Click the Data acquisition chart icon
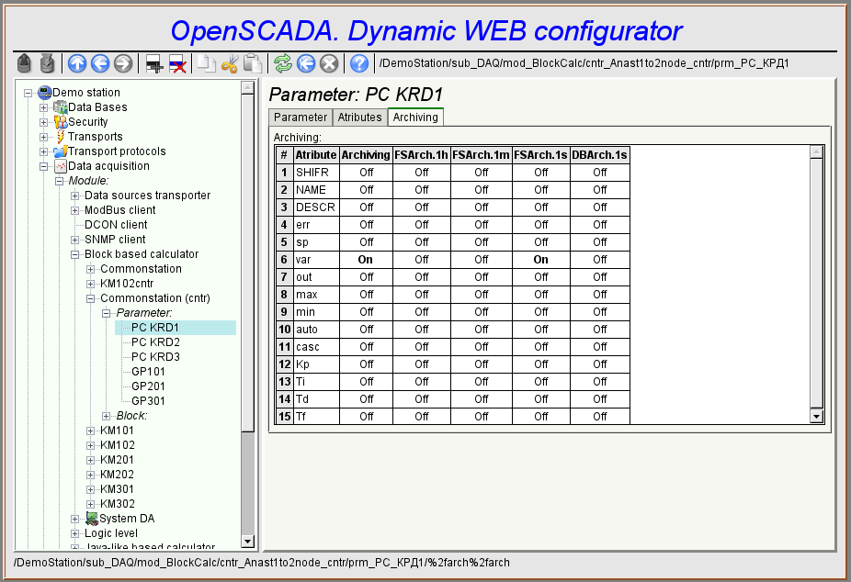Image resolution: width=851 pixels, height=582 pixels. (61, 166)
